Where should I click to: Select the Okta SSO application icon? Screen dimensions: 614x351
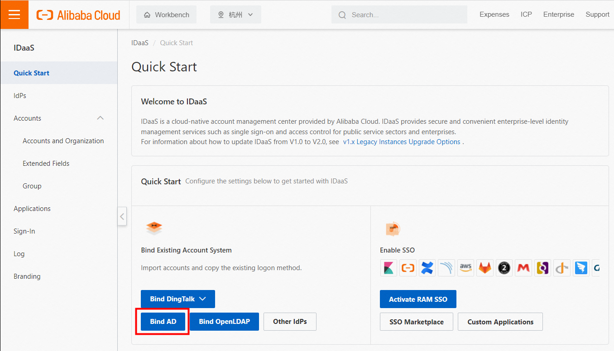click(542, 267)
